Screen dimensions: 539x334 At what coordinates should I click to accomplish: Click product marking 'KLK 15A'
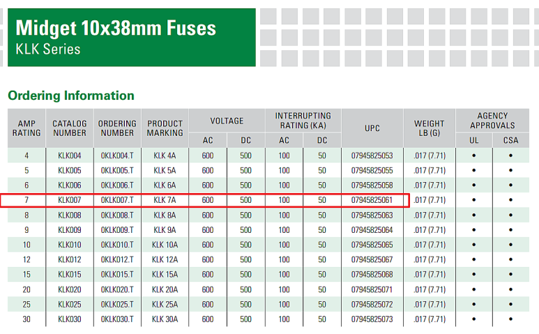(x=165, y=274)
